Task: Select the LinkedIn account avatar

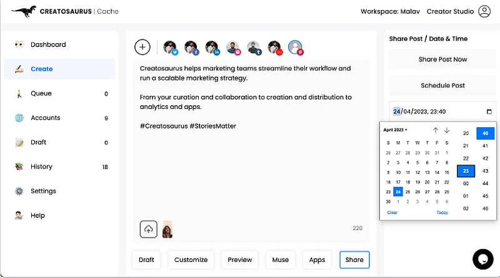Action: click(x=212, y=48)
